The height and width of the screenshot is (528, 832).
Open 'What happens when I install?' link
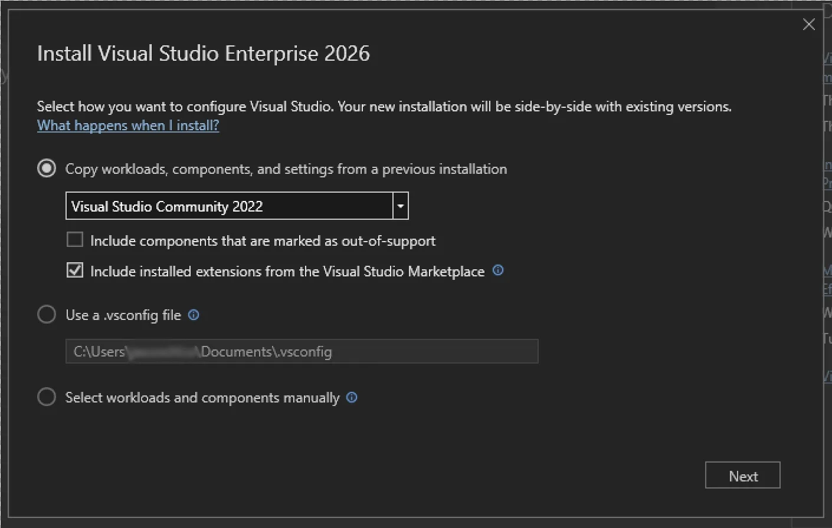pyautogui.click(x=127, y=125)
